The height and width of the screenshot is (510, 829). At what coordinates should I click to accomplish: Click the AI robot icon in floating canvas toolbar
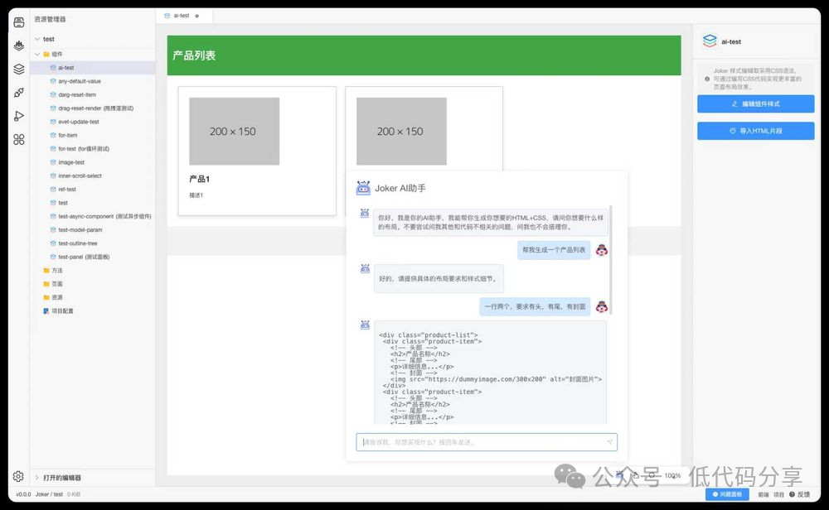coord(619,475)
